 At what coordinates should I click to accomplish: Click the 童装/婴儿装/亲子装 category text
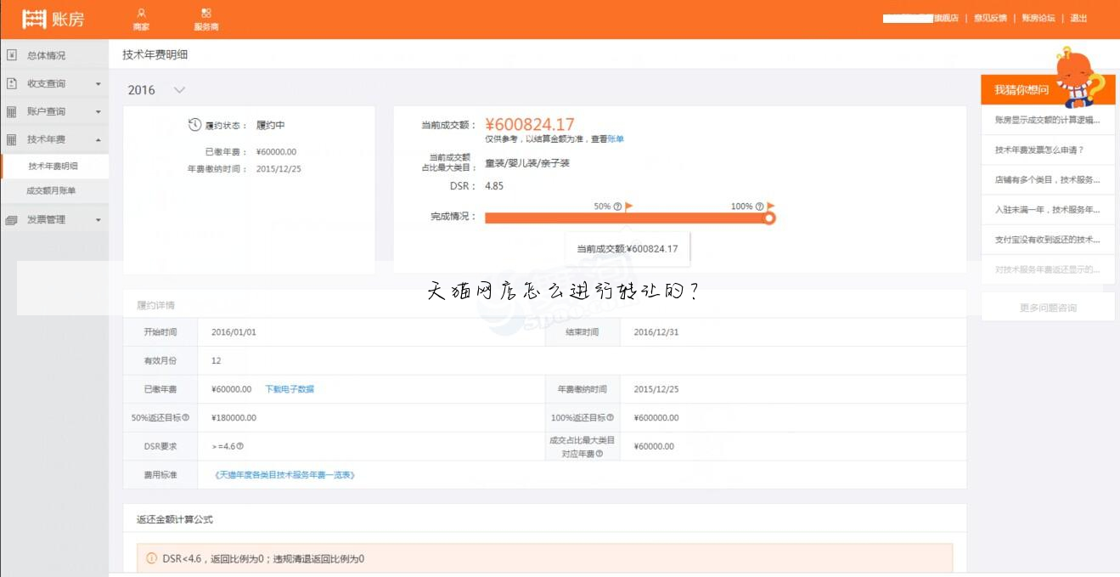coord(527,162)
